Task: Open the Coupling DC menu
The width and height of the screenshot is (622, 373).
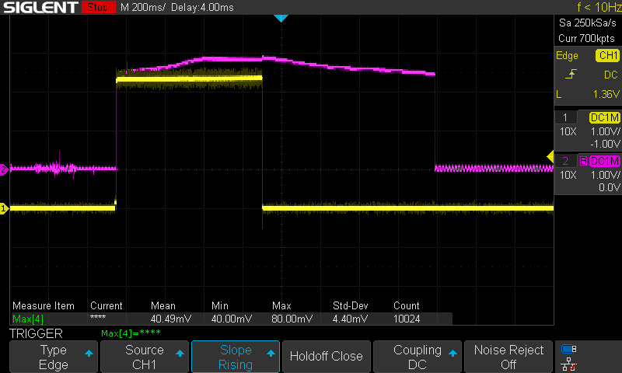Action: (418, 357)
